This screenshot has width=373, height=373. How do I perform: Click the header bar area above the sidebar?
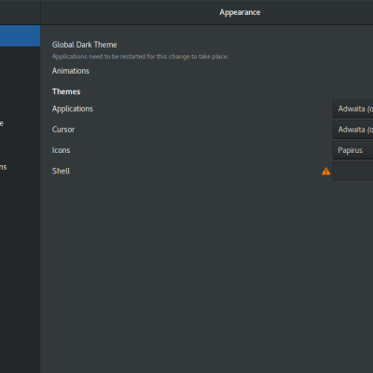(x=20, y=12)
